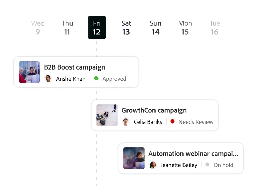Select Sun 14 in date header
The height and width of the screenshot is (190, 253).
pyautogui.click(x=156, y=28)
